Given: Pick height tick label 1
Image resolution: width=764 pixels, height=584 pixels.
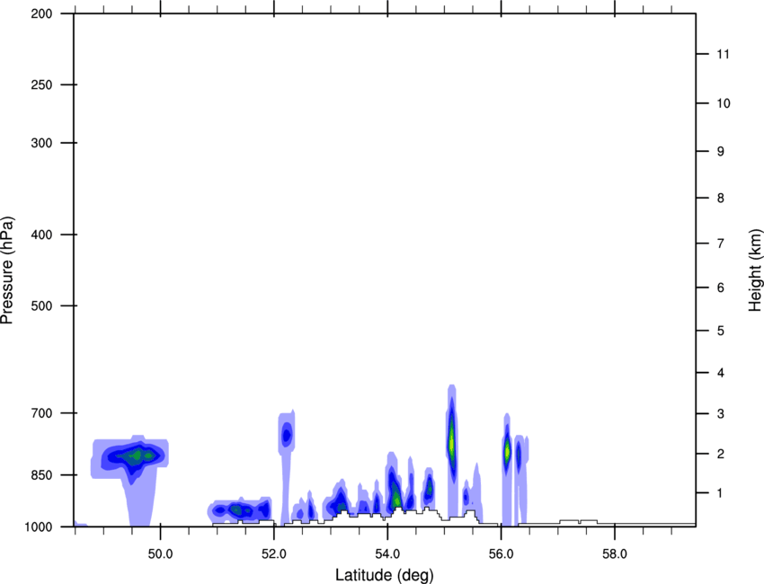Looking at the screenshot, I should click(721, 493).
